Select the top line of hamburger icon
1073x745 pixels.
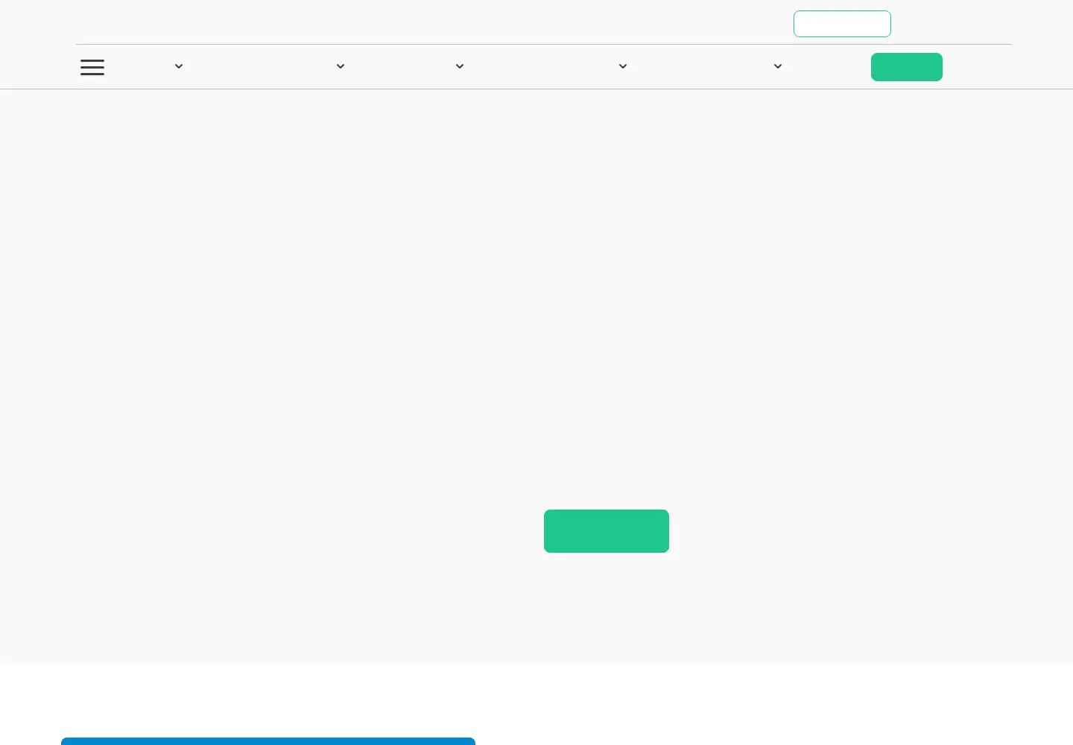click(92, 60)
